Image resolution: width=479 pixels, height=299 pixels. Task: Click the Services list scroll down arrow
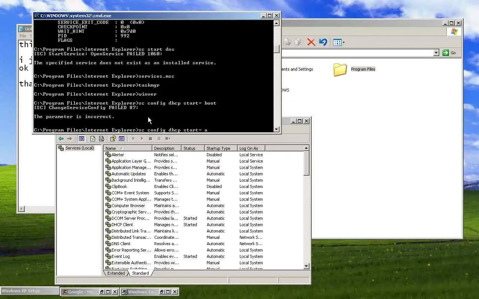(306, 266)
